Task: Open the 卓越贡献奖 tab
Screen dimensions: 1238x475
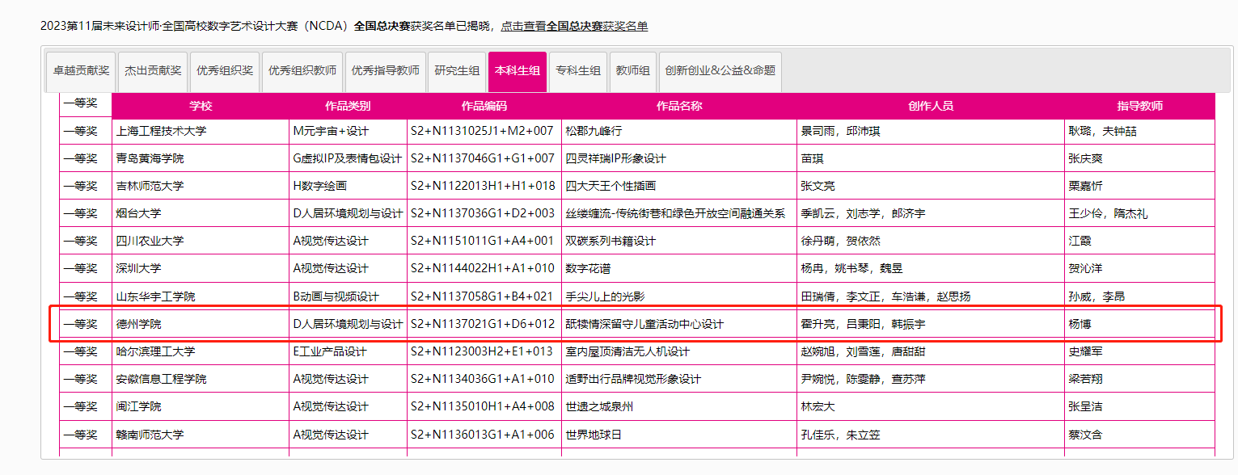Action: 81,71
